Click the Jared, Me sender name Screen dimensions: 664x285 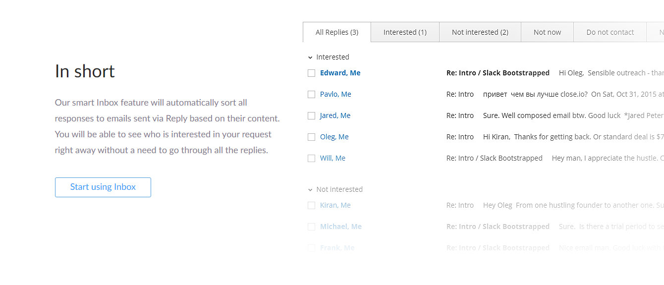click(x=335, y=115)
